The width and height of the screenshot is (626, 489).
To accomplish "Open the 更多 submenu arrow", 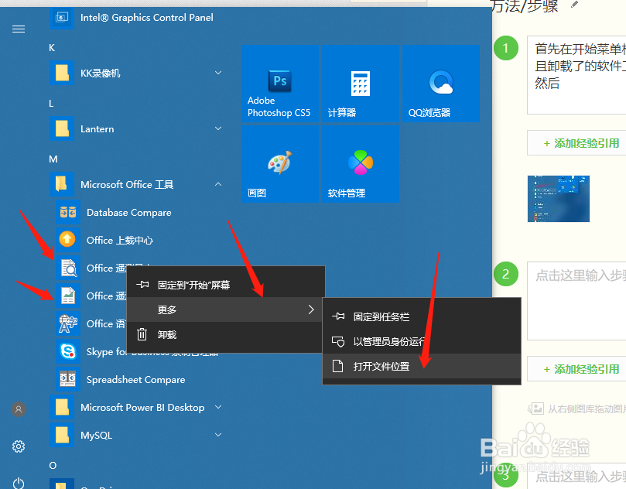I will click(311, 309).
